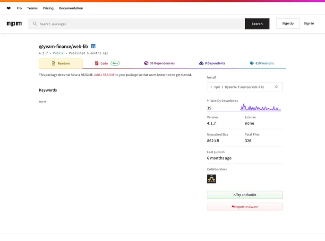Screen dimensions: 325x241
Task: Click the Total Files value 326
Action: click(248, 141)
